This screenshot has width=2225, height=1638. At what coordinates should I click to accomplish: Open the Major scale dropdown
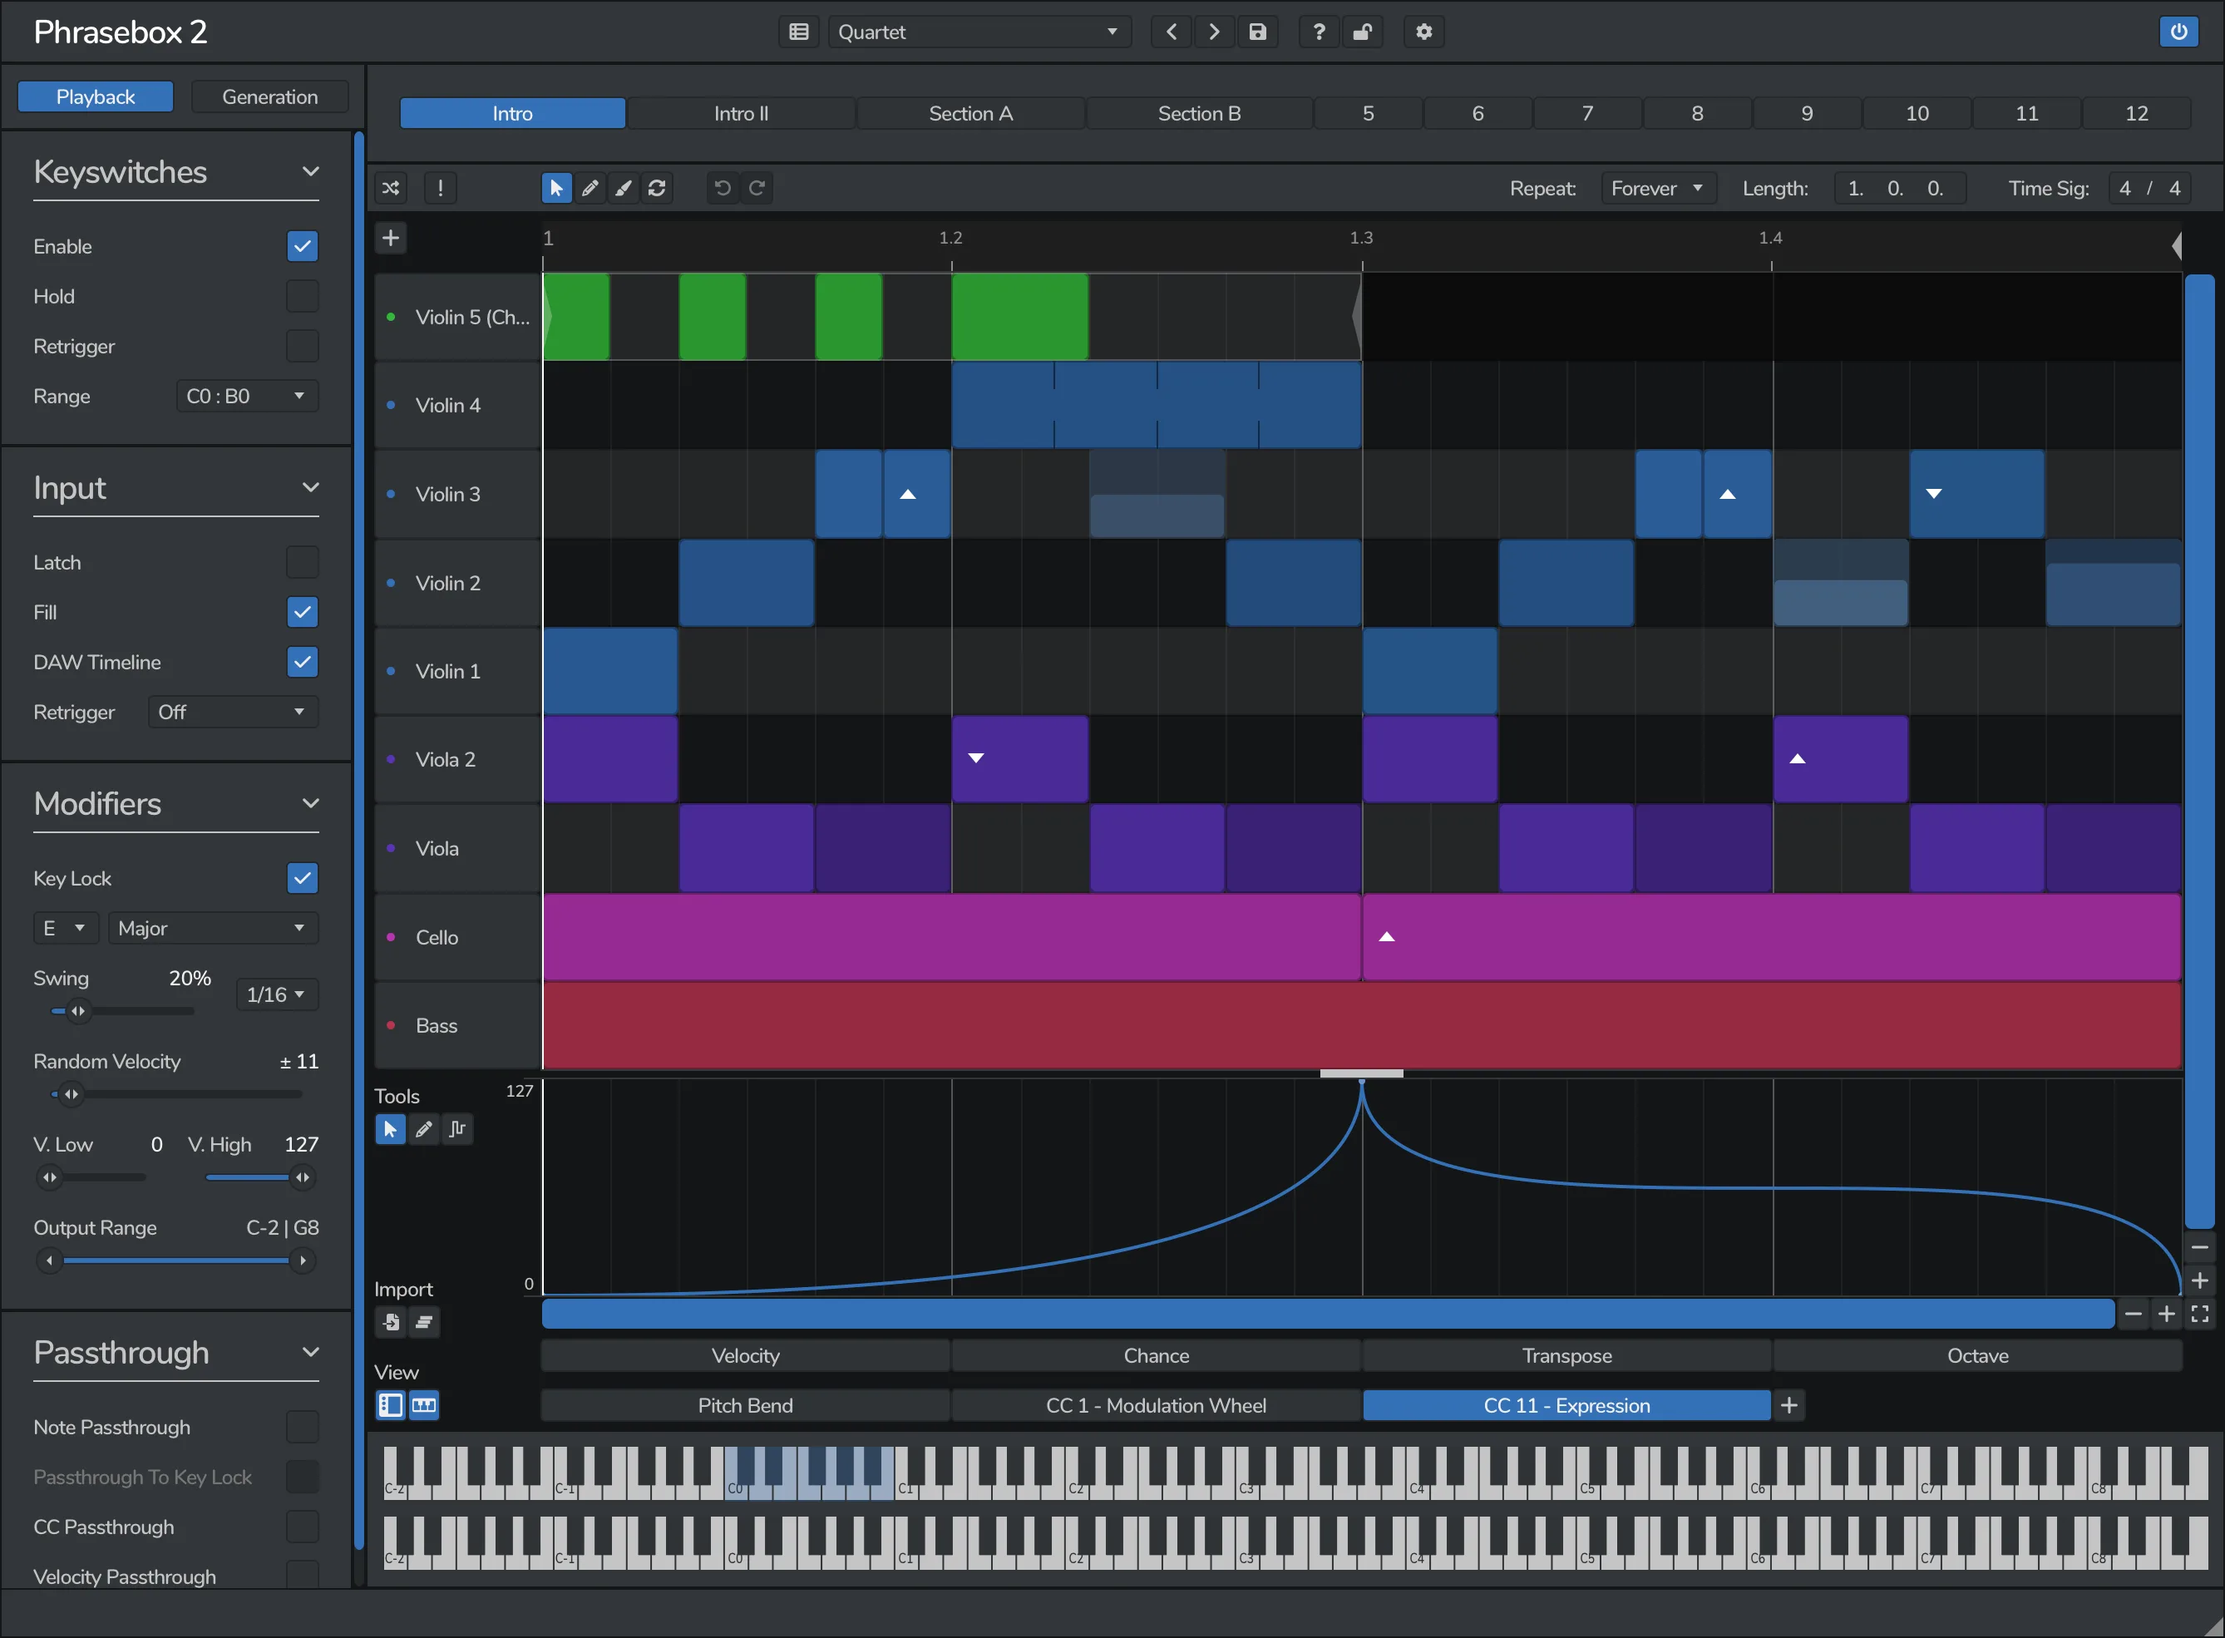point(213,928)
